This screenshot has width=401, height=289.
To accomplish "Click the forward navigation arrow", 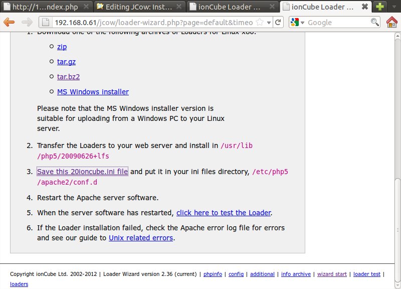I will (x=27, y=22).
